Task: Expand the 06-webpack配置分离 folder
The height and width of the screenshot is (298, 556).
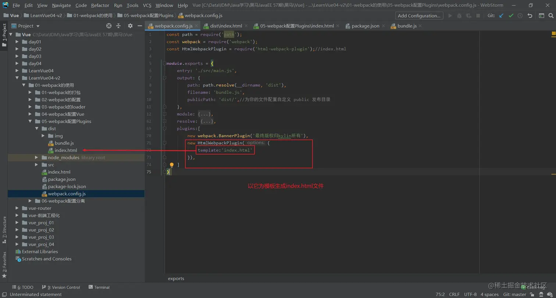Action: point(31,201)
